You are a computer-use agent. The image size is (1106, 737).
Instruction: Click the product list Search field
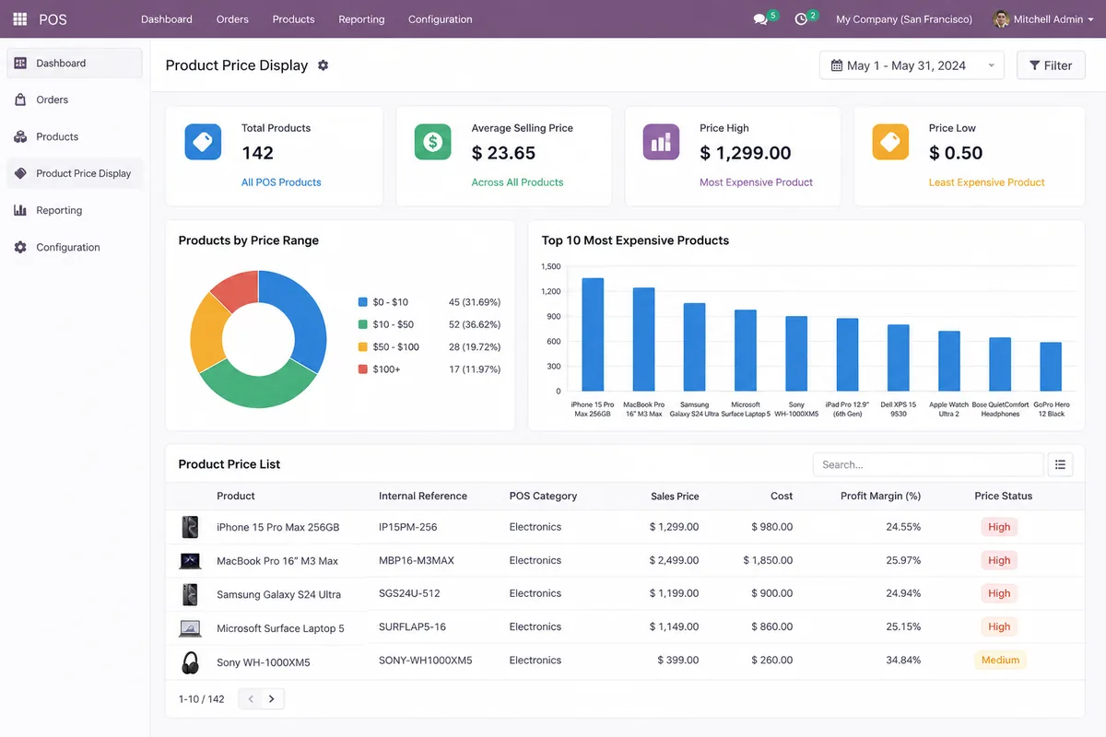point(927,464)
